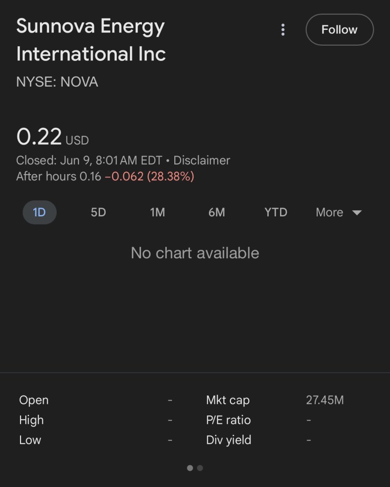Viewport: 390px width, 487px height.
Task: Tap the first page indicator dot
Action: (190, 468)
